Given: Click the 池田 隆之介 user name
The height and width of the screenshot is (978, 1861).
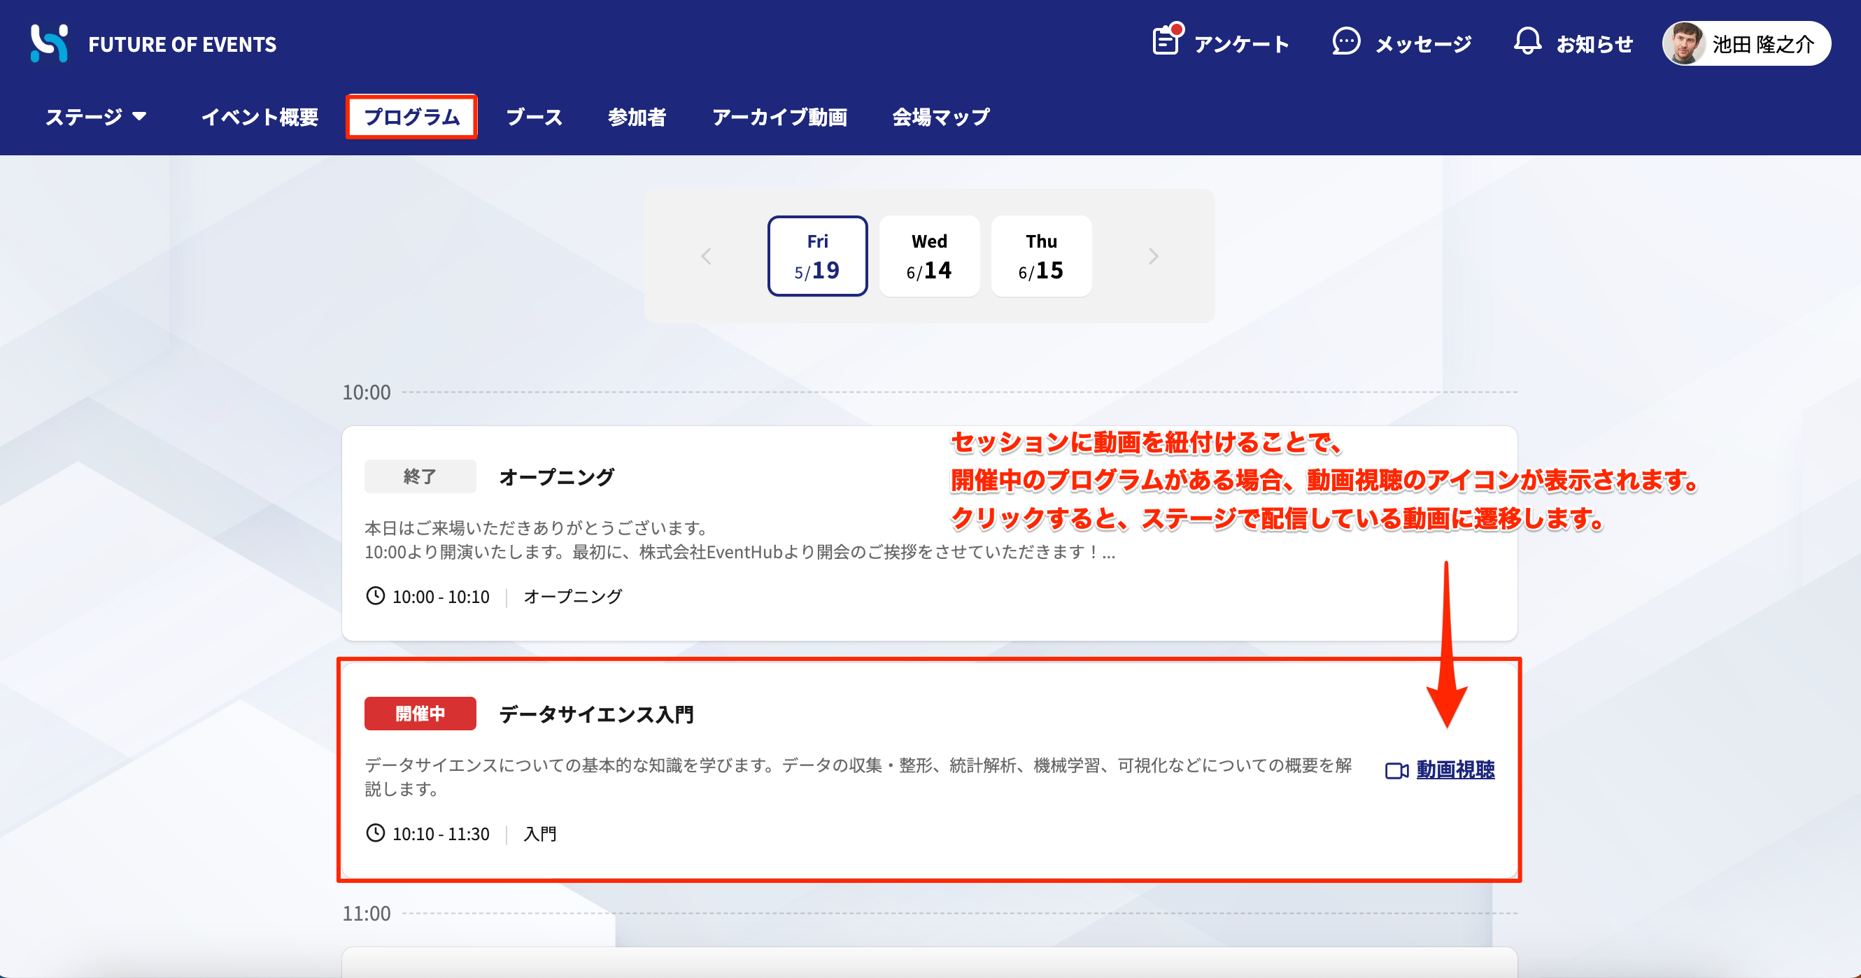Looking at the screenshot, I should (x=1764, y=44).
